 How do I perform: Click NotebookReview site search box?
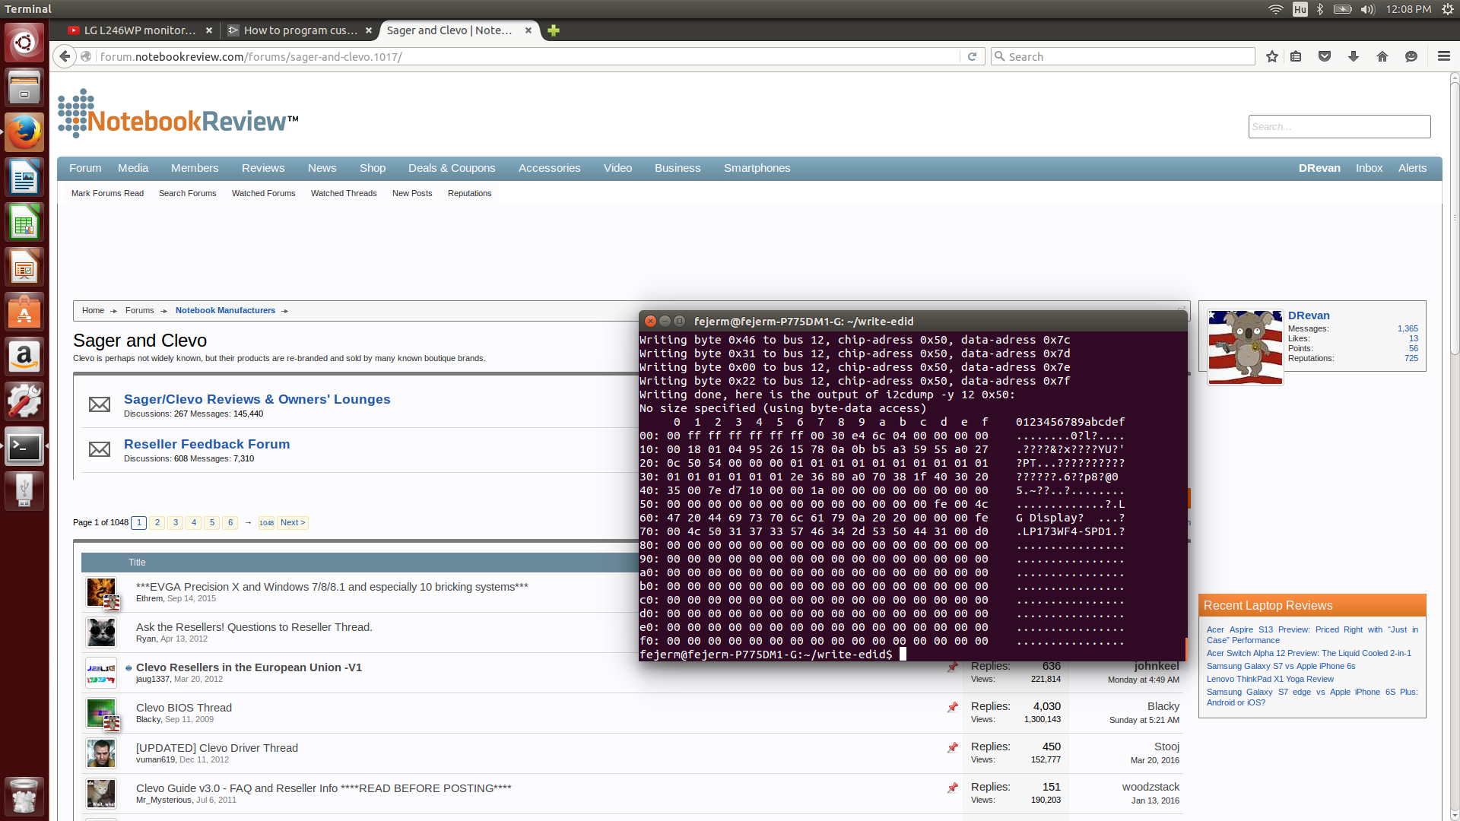coord(1339,126)
